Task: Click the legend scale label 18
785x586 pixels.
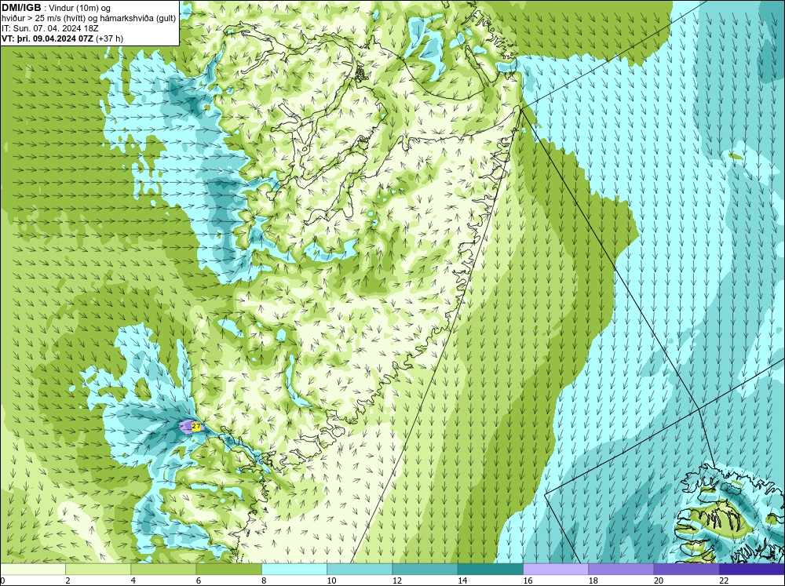Action: point(592,581)
